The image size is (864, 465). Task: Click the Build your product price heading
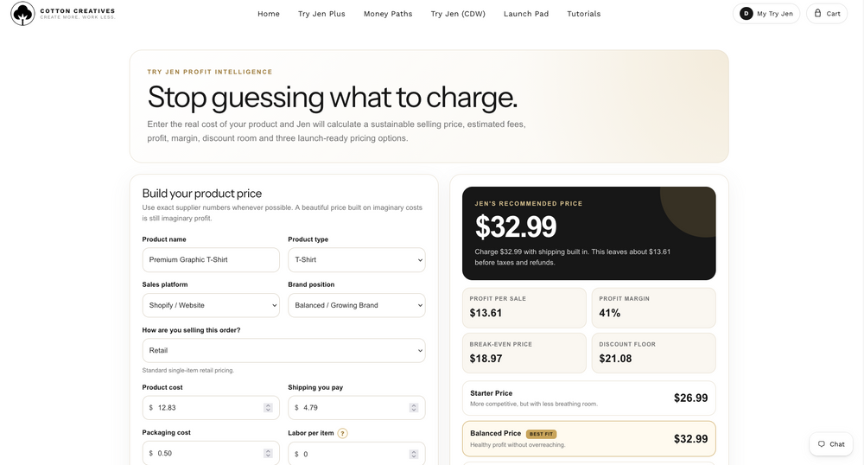(x=201, y=194)
